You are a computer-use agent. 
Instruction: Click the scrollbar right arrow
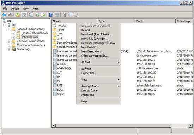coord(190,126)
